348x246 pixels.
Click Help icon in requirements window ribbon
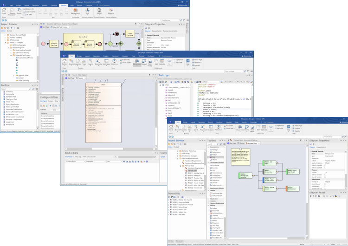pyautogui.click(x=288, y=128)
